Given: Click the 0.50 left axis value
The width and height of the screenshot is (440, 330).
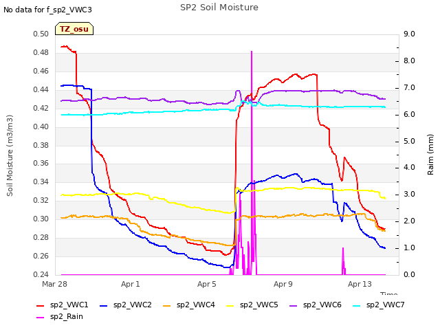Looking at the screenshot, I should pos(41,34).
